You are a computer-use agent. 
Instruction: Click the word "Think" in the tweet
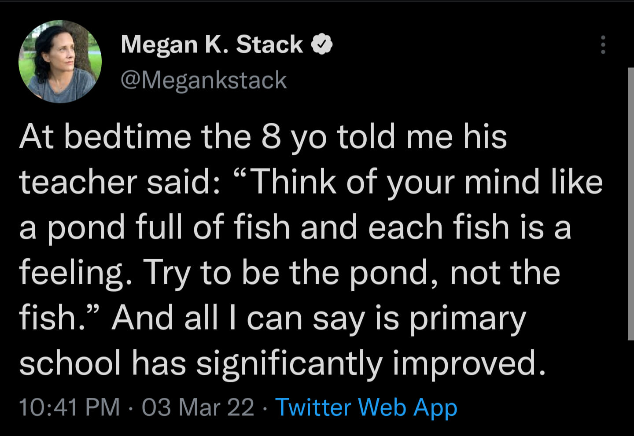pyautogui.click(x=294, y=182)
